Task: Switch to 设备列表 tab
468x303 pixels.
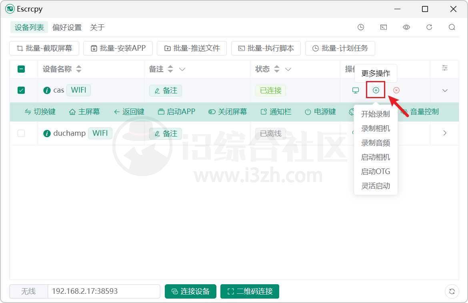Action: pos(29,28)
